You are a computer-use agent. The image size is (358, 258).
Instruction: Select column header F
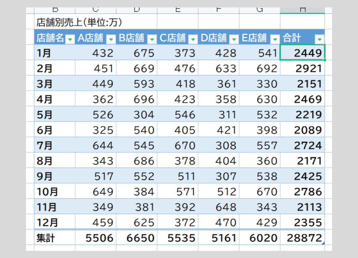click(219, 10)
